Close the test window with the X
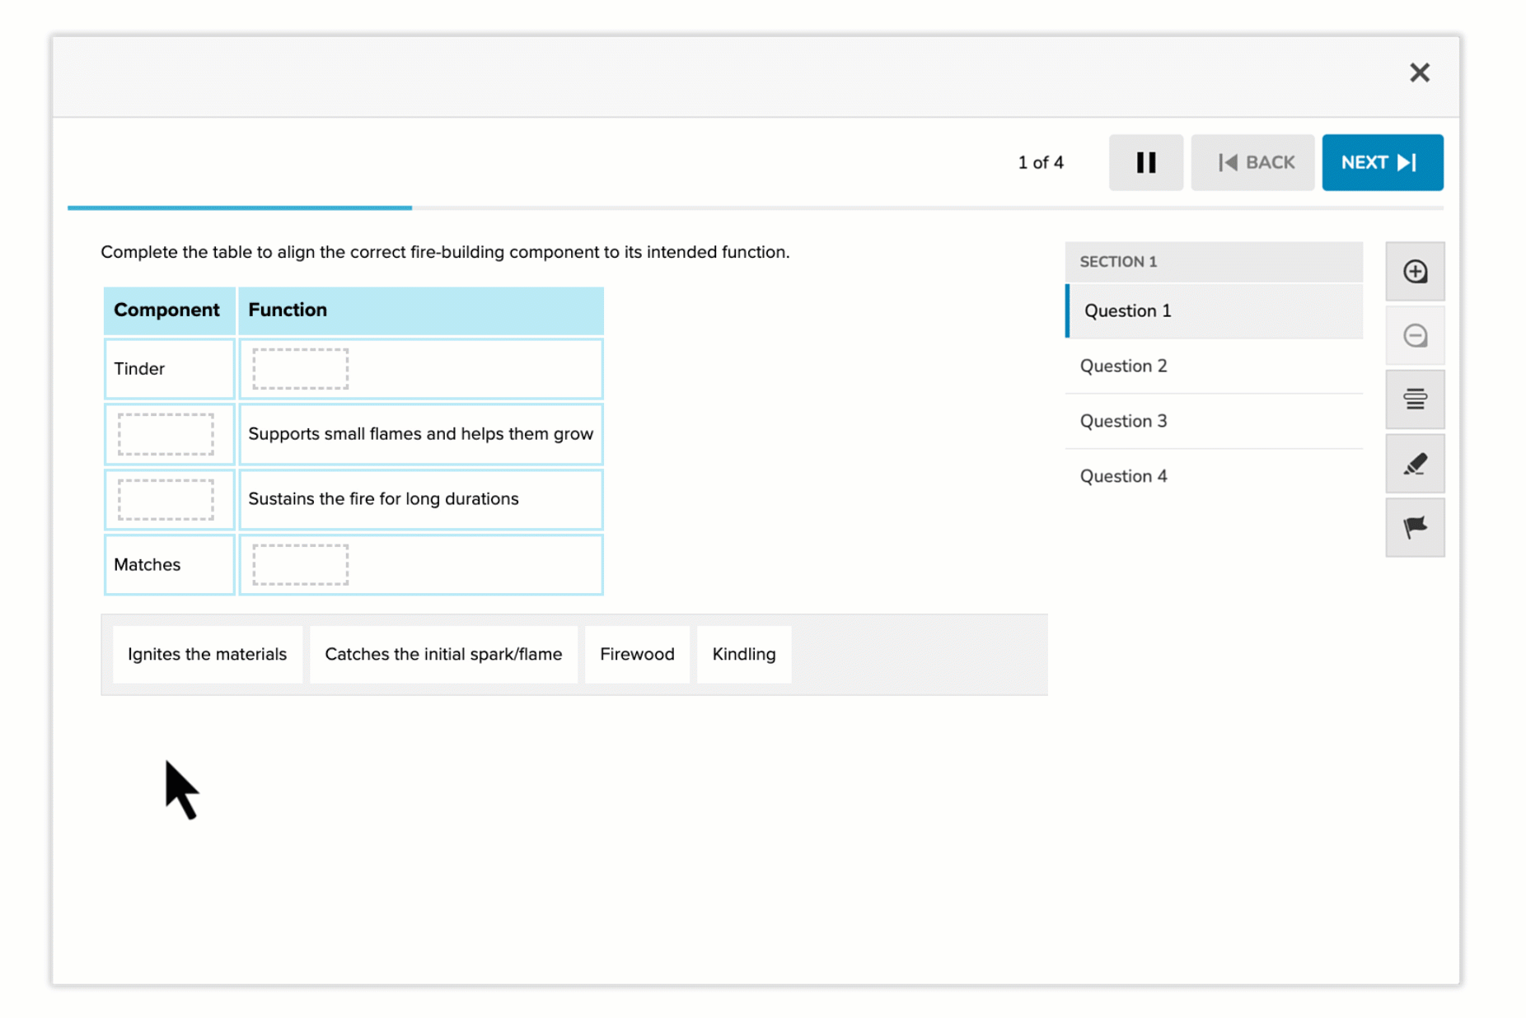This screenshot has width=1526, height=1018. coord(1419,72)
